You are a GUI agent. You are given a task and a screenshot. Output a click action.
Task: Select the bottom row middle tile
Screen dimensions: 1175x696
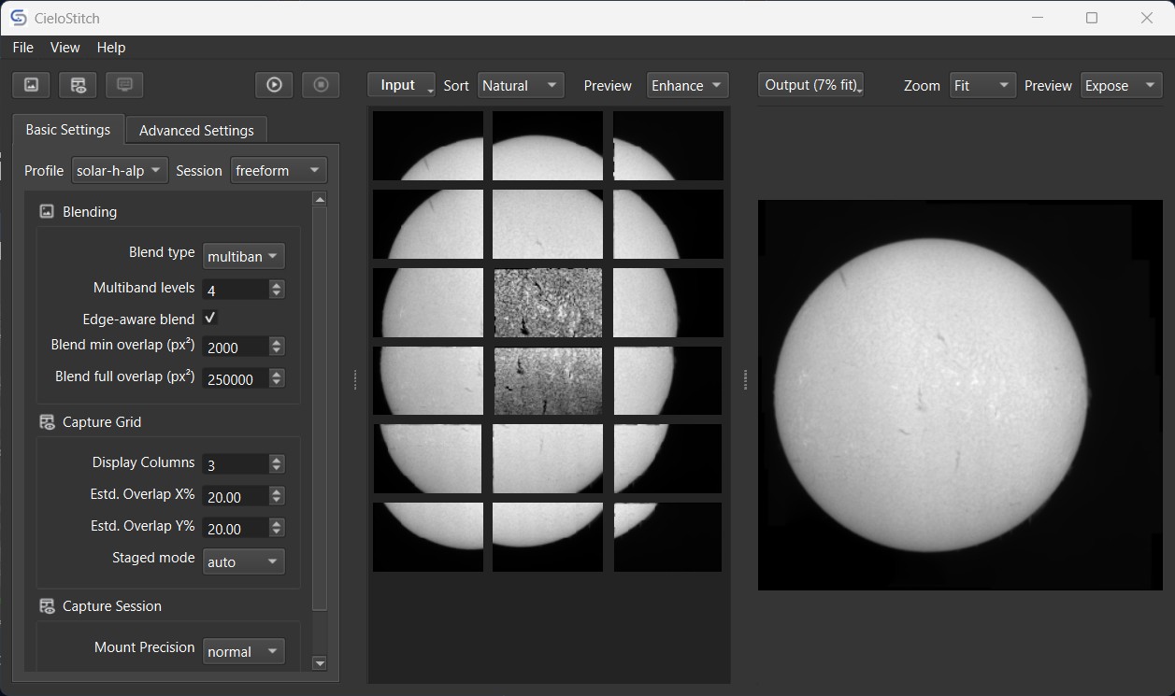(x=548, y=537)
